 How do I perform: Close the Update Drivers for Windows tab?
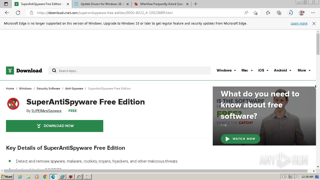127,4
